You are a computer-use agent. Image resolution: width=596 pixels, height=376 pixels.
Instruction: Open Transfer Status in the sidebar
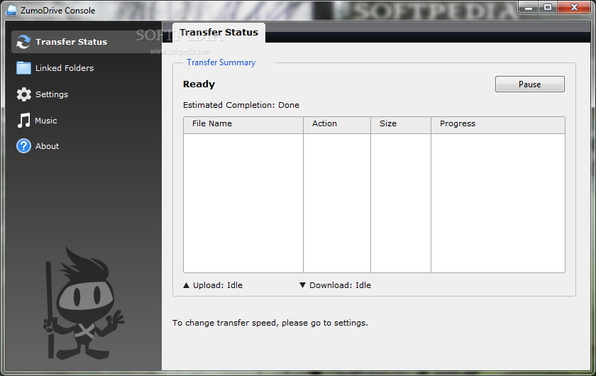(87, 42)
